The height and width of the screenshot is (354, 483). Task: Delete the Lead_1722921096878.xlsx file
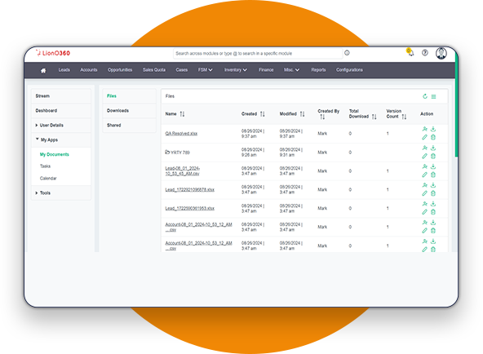coord(433,193)
